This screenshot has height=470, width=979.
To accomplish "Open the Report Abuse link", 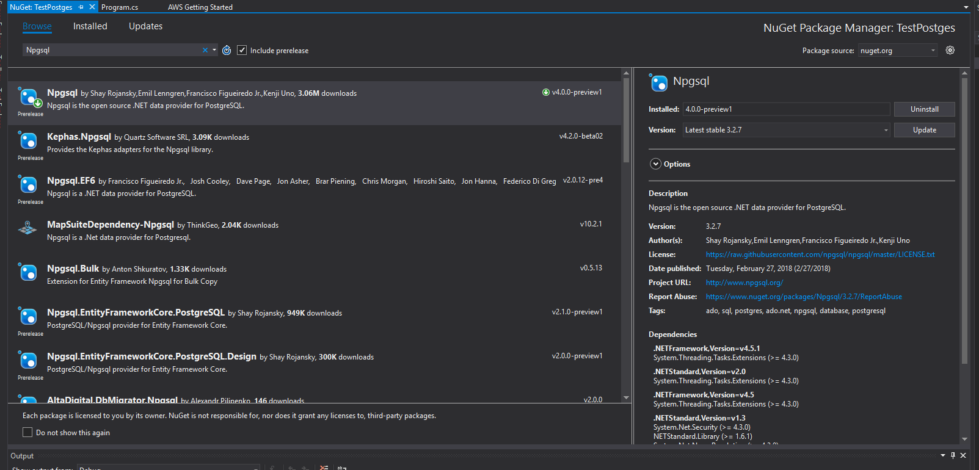I will 804,297.
